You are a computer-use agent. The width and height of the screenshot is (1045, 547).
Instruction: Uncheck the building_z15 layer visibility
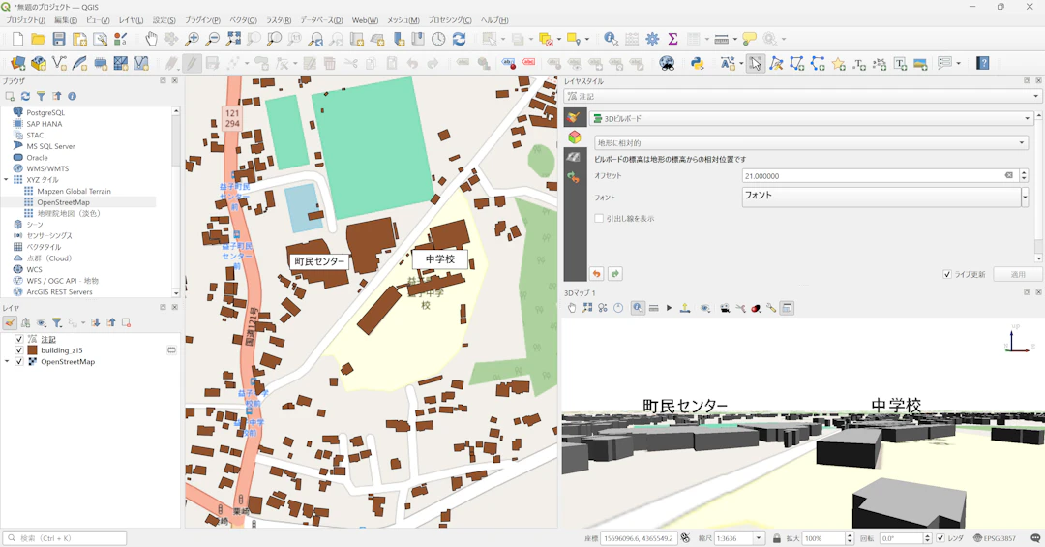coord(18,350)
